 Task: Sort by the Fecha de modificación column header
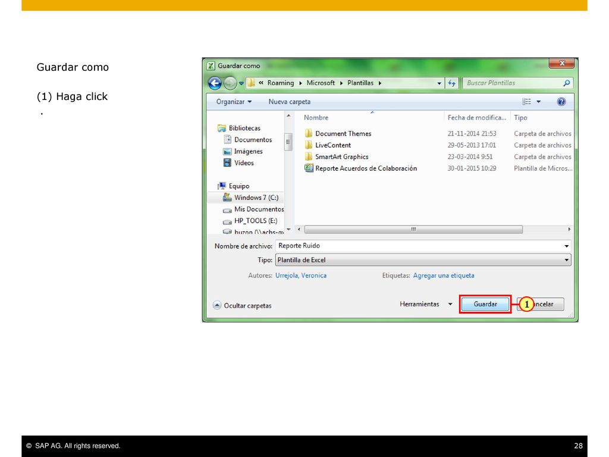[x=476, y=117]
